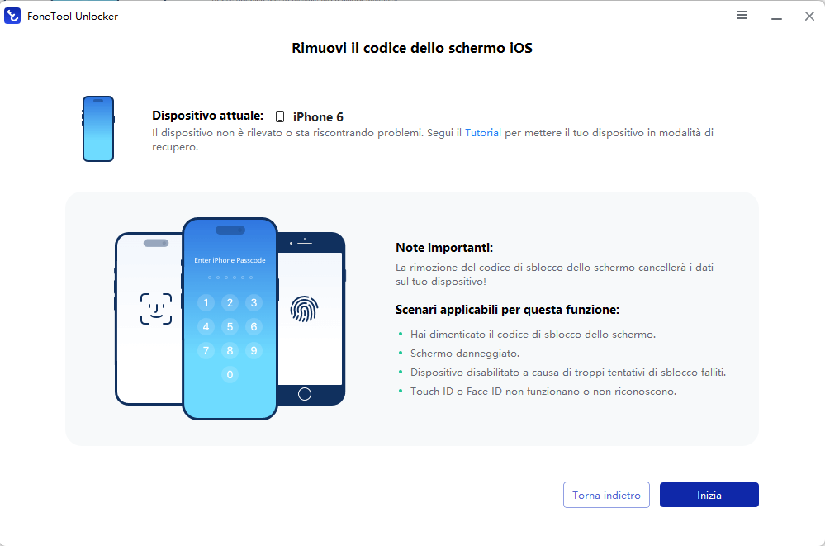The height and width of the screenshot is (546, 825).
Task: Click the 'Schermo danneggiato' bullet item
Action: [x=465, y=354]
